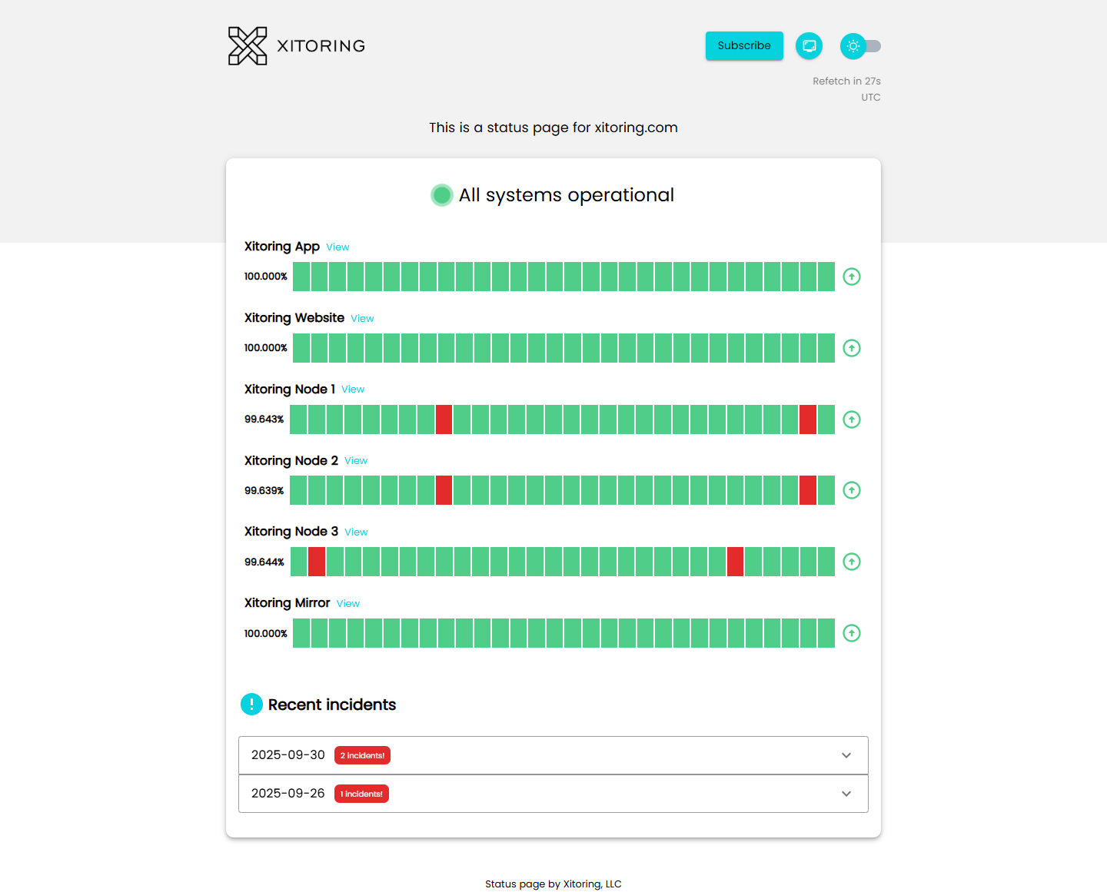
Task: Click the monitor display mode icon
Action: 809,46
